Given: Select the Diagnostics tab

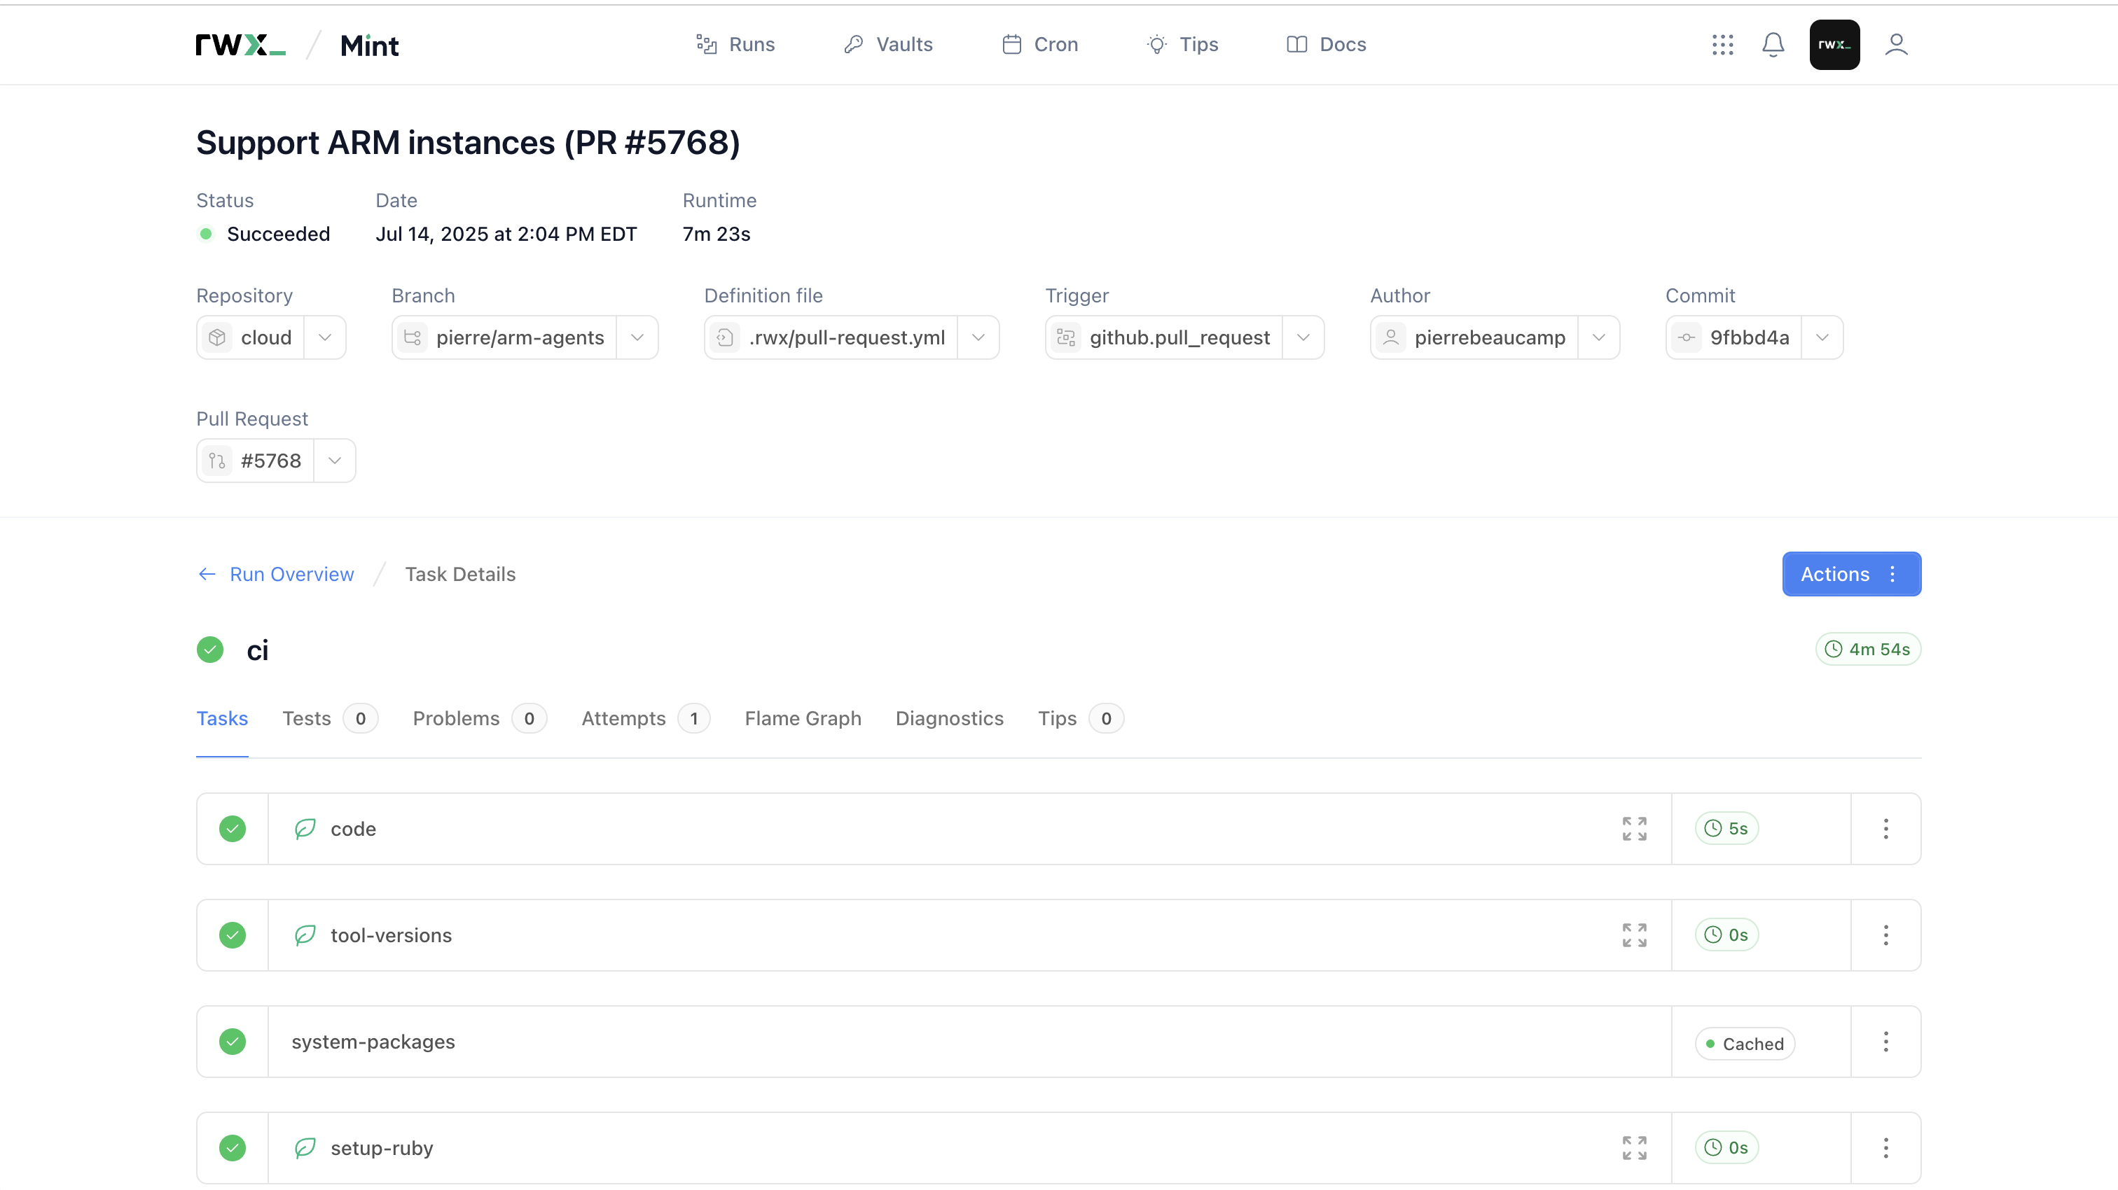Looking at the screenshot, I should (949, 718).
